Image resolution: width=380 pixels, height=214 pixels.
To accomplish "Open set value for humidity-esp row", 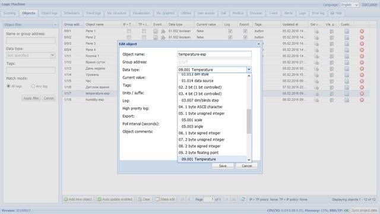I will pyautogui.click(x=316, y=100).
